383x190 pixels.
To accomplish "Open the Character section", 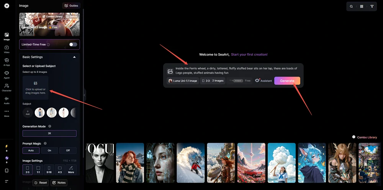I will [x=7, y=87].
